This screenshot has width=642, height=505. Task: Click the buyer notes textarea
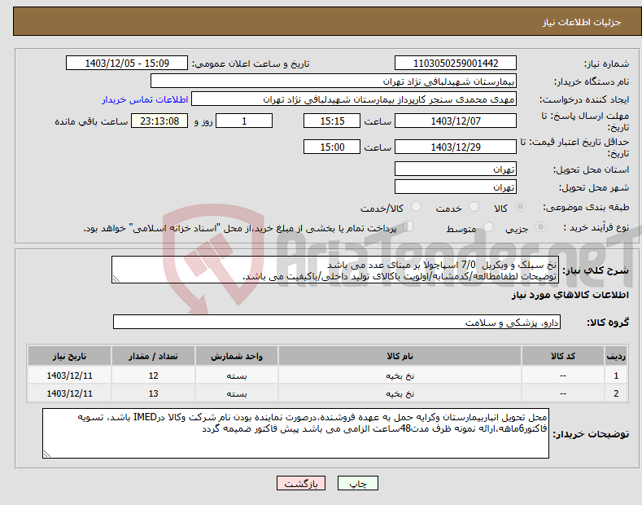click(295, 433)
